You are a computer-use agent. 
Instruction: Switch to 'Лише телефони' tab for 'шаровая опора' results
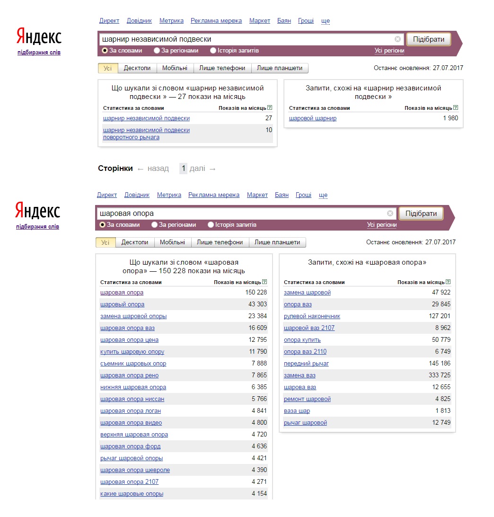(220, 242)
